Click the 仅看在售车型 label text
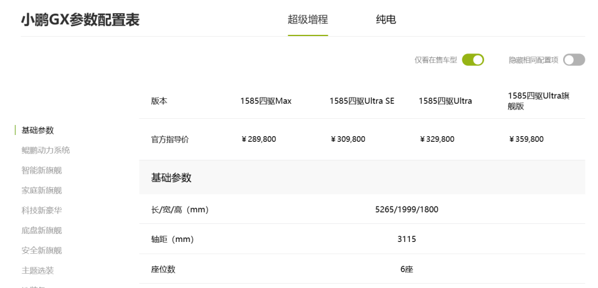Viewport: 598px width, 288px height. click(435, 60)
